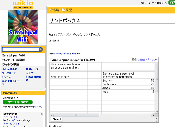Click spreadsheet vertical scroll up arrow

click(x=157, y=64)
